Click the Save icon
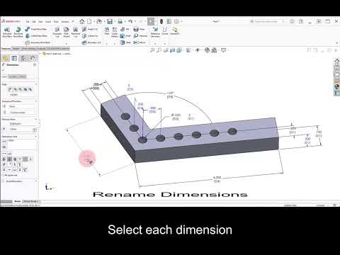 point(110,21)
